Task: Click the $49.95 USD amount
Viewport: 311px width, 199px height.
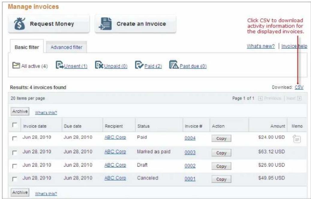Action: (x=271, y=178)
